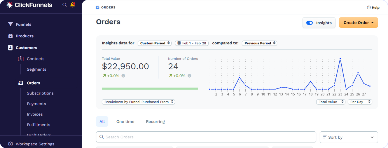Viewport: 388px width, 148px height.
Task: Switch to the One time tab
Action: pos(125,121)
